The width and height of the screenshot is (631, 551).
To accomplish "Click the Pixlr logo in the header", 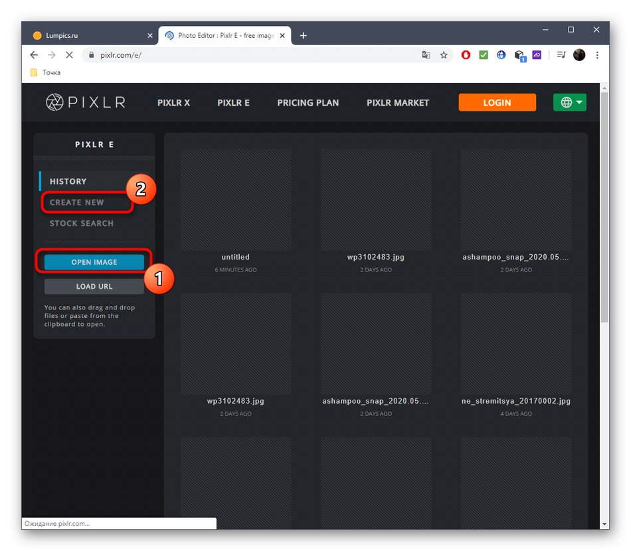I will point(85,102).
